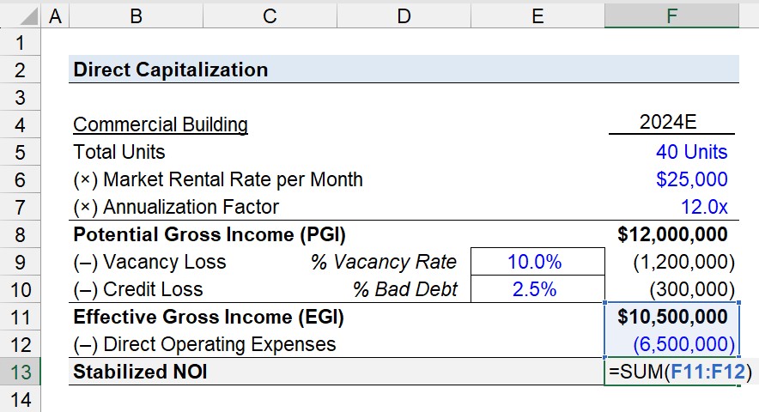Select row 8 header

21,234
